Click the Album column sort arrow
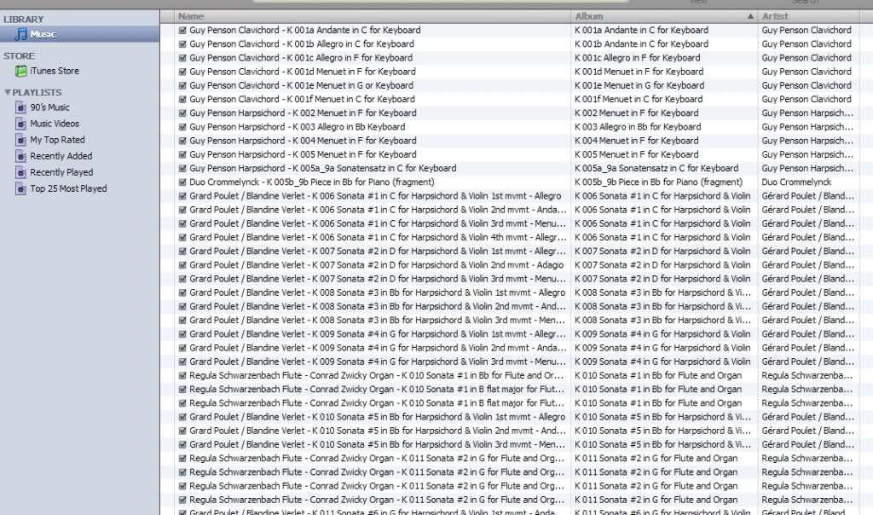Screen dimensions: 873x515 750,16
